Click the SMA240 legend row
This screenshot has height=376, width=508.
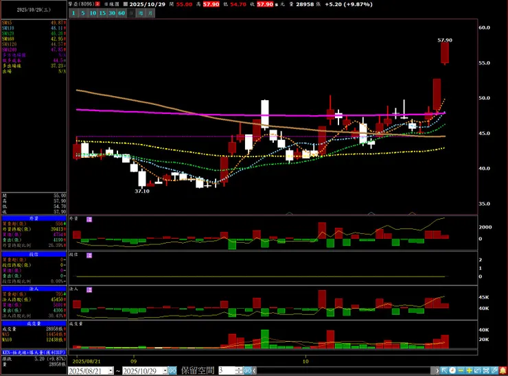[x=34, y=49]
